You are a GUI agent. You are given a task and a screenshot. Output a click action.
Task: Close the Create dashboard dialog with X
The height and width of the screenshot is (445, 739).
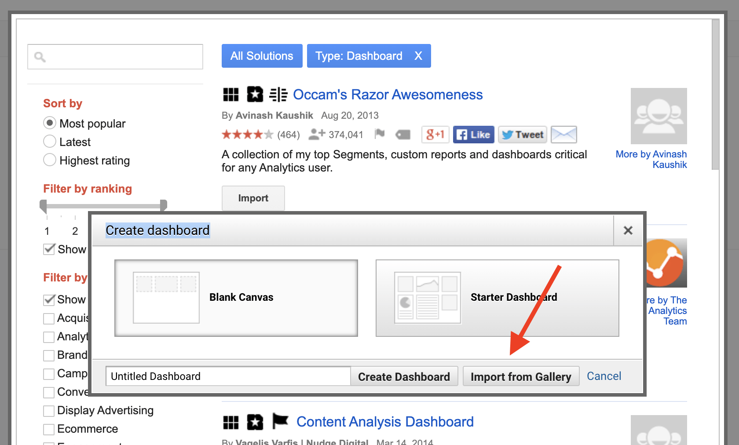pyautogui.click(x=628, y=230)
